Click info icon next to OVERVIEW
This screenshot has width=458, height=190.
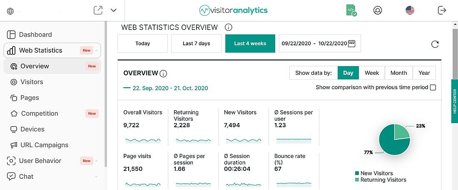tap(164, 74)
